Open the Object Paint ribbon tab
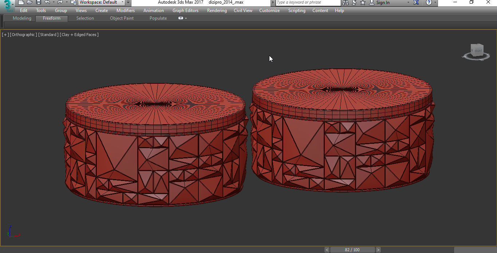The width and height of the screenshot is (497, 253). [122, 18]
